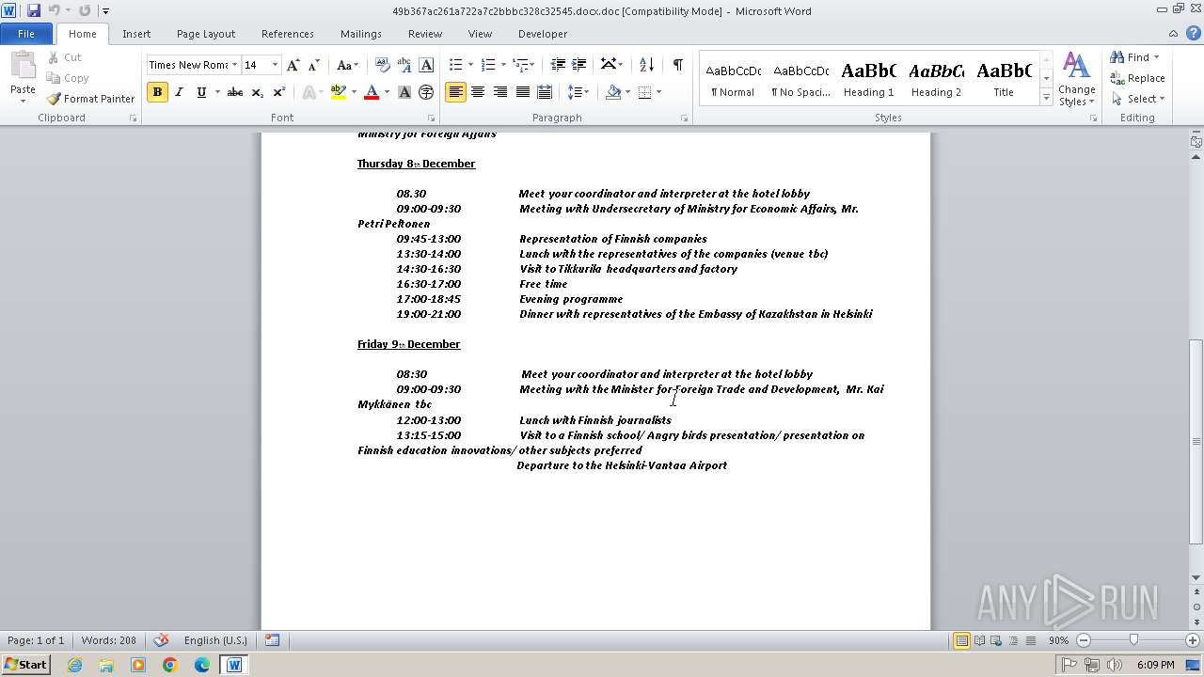Viewport: 1204px width, 677px height.
Task: Open the File tab
Action: tap(26, 34)
